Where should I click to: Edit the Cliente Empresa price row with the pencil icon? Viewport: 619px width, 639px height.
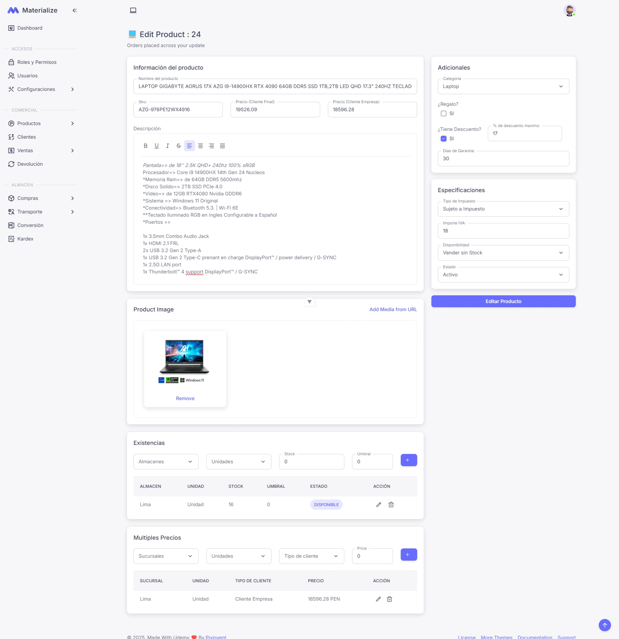pyautogui.click(x=378, y=599)
